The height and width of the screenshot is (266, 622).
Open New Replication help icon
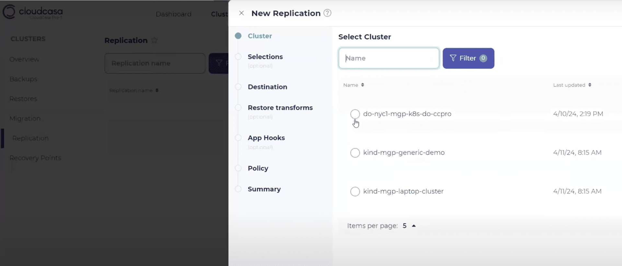point(328,13)
